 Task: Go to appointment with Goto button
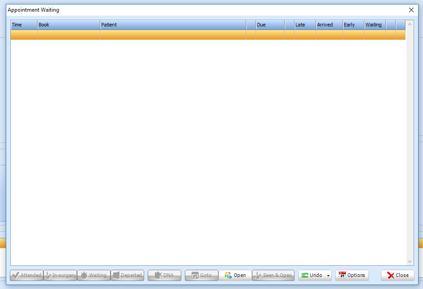coord(201,275)
